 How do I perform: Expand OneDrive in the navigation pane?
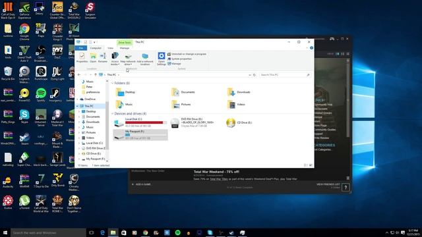[x=78, y=99]
